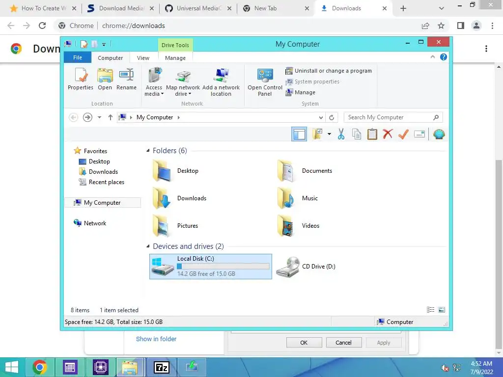The height and width of the screenshot is (377, 503).
Task: Open the File menu tab
Action: (78, 57)
